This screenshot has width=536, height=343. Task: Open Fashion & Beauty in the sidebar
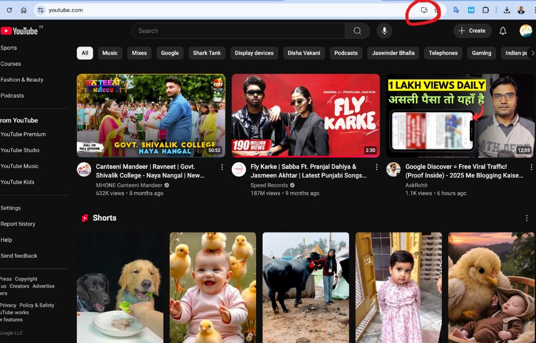coord(22,80)
